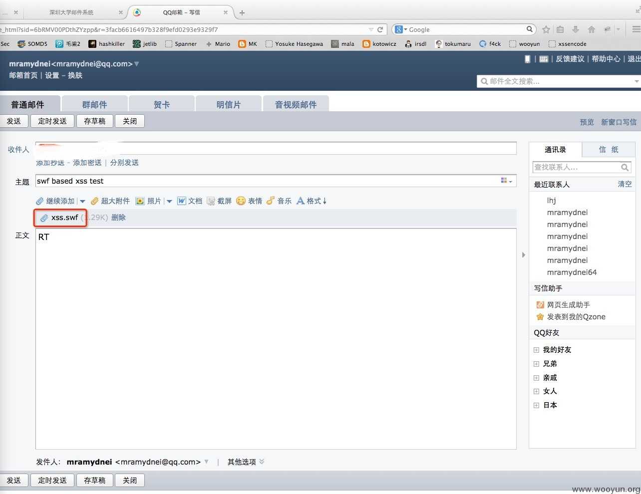This screenshot has width=641, height=494.
Task: Expand the 亲戚 group
Action: click(x=536, y=378)
